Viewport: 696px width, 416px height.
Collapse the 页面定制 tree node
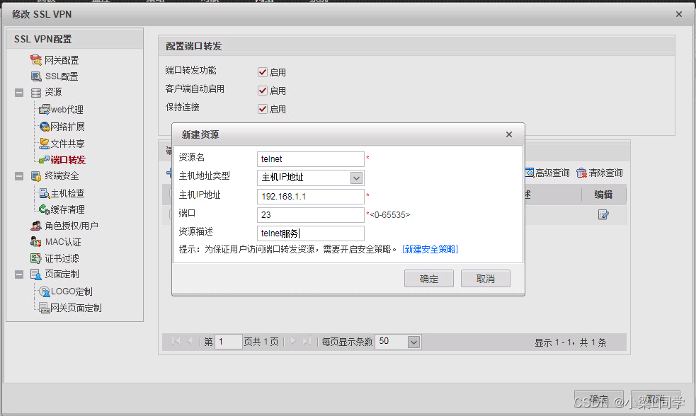tap(19, 275)
